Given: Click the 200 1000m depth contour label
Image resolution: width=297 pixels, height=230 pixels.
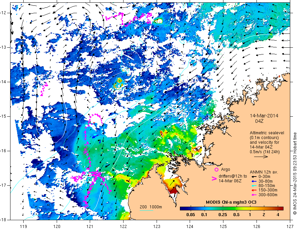Looking at the screenshot, I should [151, 207].
